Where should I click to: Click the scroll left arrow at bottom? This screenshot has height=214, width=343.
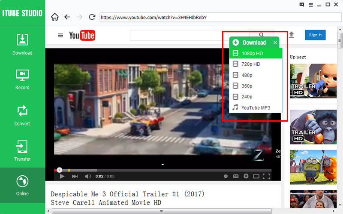tap(48, 211)
